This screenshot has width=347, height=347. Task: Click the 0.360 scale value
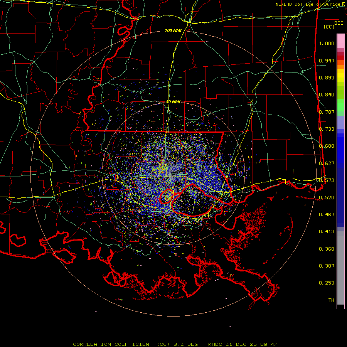327,249
